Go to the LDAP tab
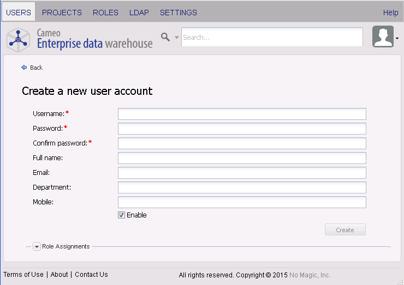This screenshot has height=285, width=404. tap(139, 13)
